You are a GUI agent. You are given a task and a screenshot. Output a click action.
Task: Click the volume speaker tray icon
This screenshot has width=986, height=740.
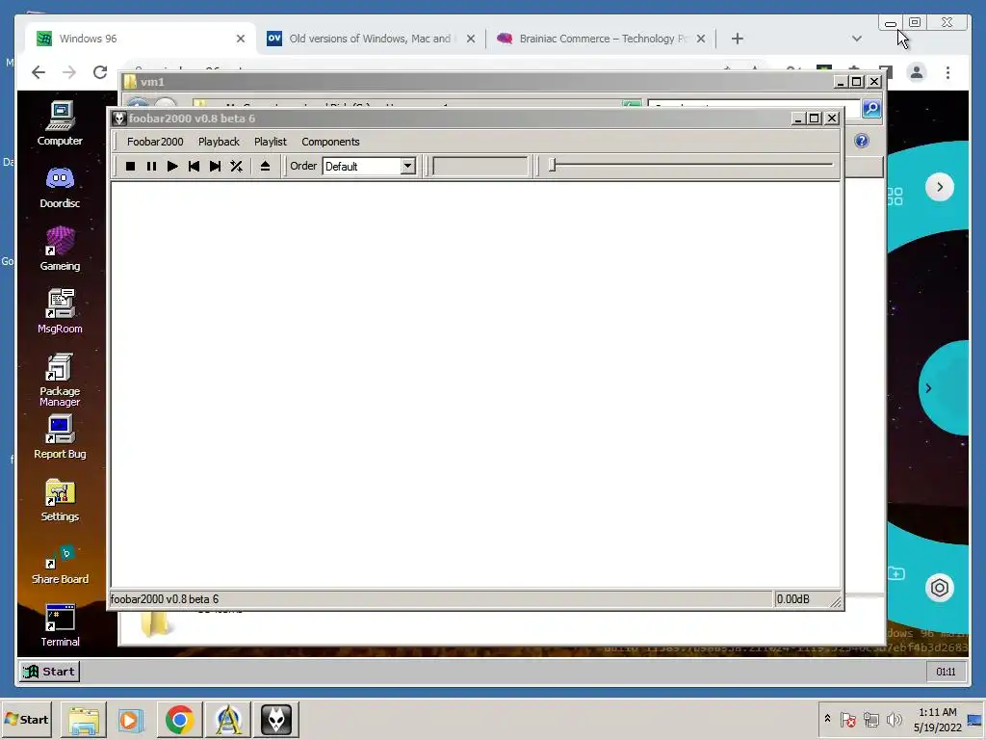895,719
